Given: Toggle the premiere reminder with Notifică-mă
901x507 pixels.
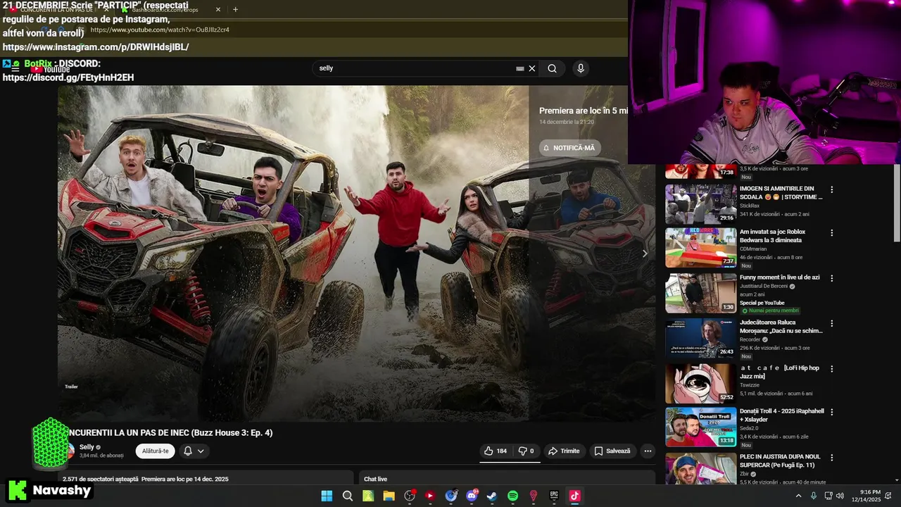Looking at the screenshot, I should (x=569, y=148).
